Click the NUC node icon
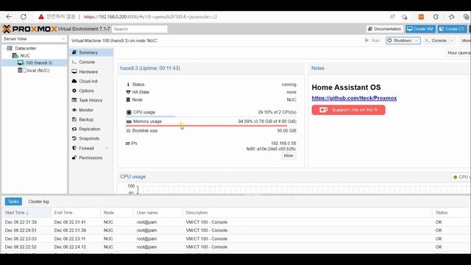 (15, 56)
